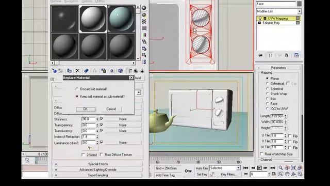Select the white material sample sphere

pyautogui.click(x=93, y=19)
